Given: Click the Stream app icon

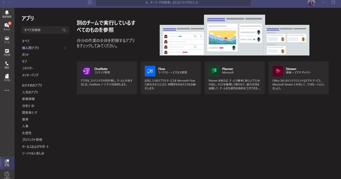Looking at the screenshot, I should tap(278, 71).
